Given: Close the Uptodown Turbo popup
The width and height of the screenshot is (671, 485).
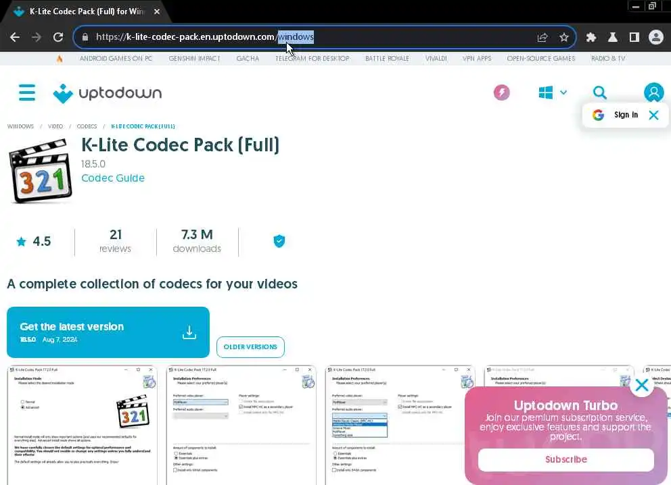Looking at the screenshot, I should (641, 385).
